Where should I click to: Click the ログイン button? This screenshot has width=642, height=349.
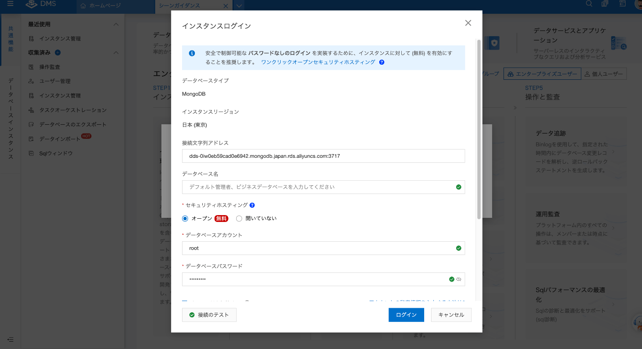point(406,315)
